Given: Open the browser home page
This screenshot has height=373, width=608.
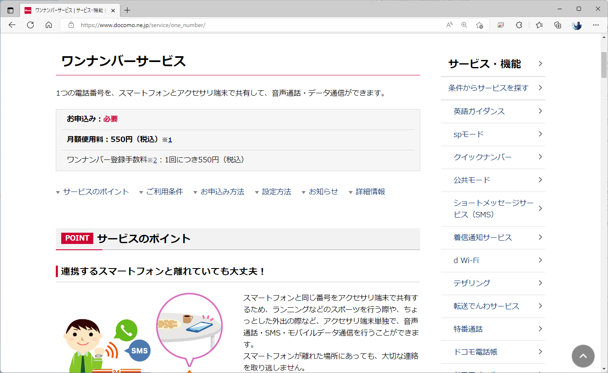Looking at the screenshot, I should click(x=49, y=25).
